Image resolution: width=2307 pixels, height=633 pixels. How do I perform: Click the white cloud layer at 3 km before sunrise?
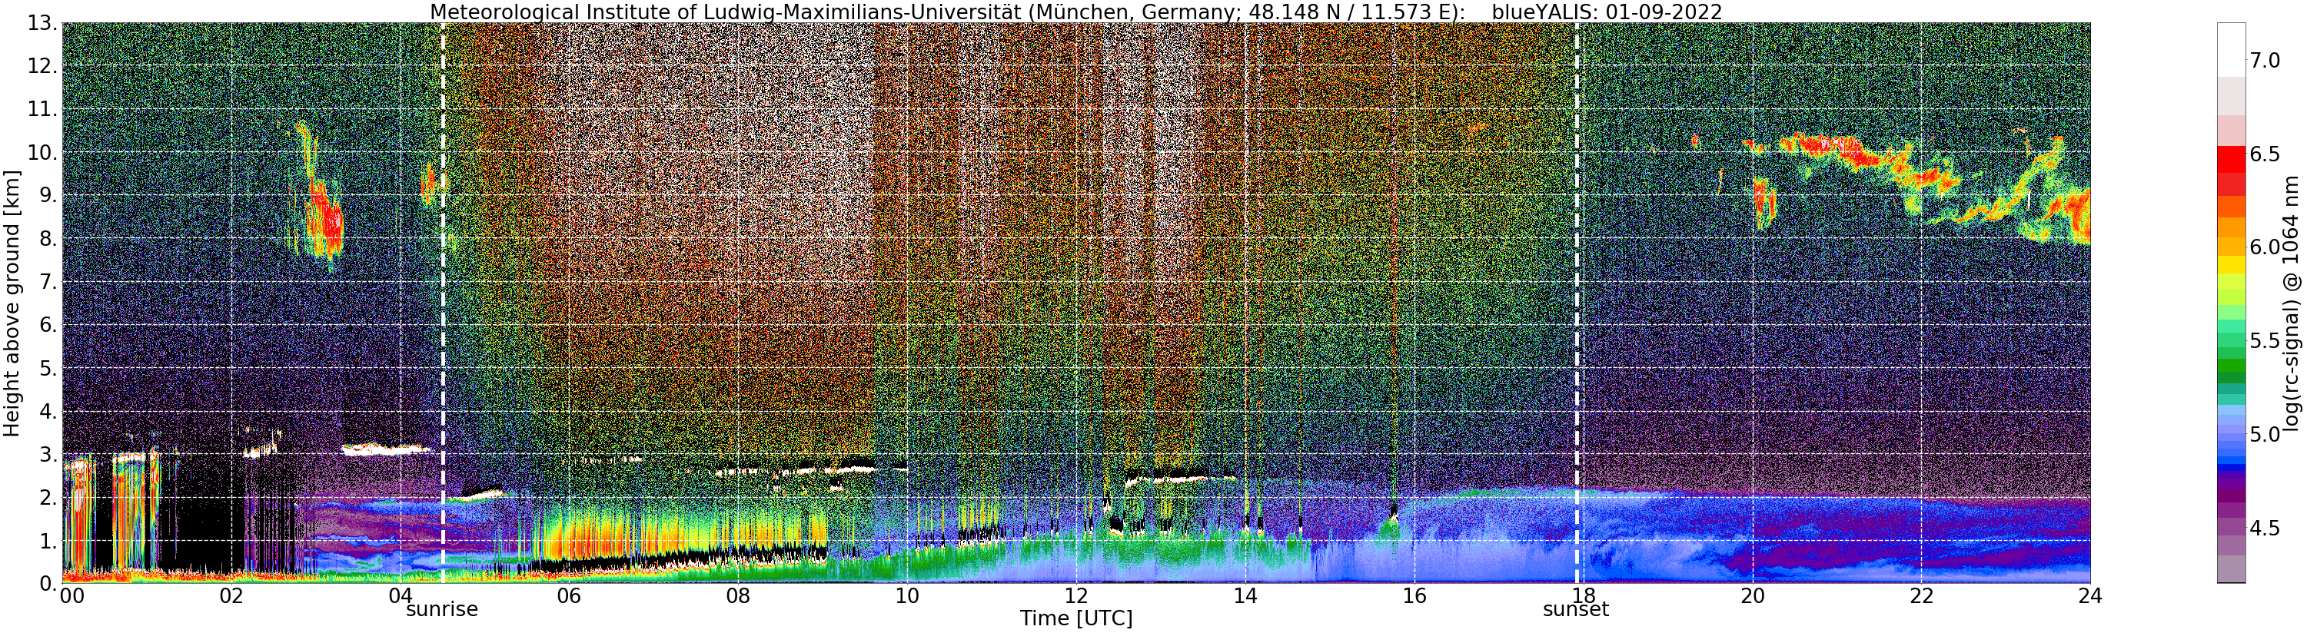[x=387, y=449]
